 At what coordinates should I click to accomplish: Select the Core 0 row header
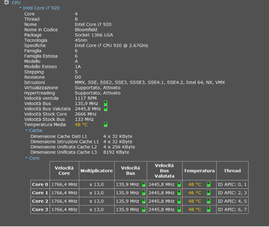point(40,184)
